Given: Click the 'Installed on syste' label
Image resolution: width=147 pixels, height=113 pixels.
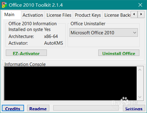Looking at the screenshot, I should point(26,30).
